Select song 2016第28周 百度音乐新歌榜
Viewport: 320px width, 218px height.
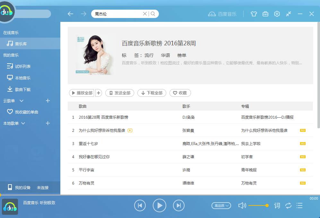click(x=103, y=117)
